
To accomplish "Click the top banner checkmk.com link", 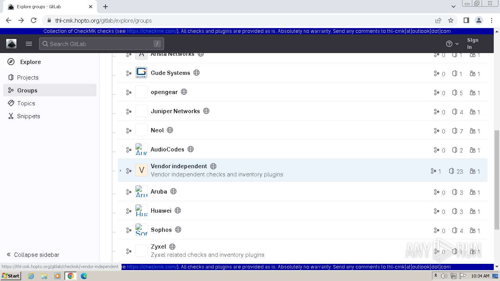I will click(x=152, y=31).
